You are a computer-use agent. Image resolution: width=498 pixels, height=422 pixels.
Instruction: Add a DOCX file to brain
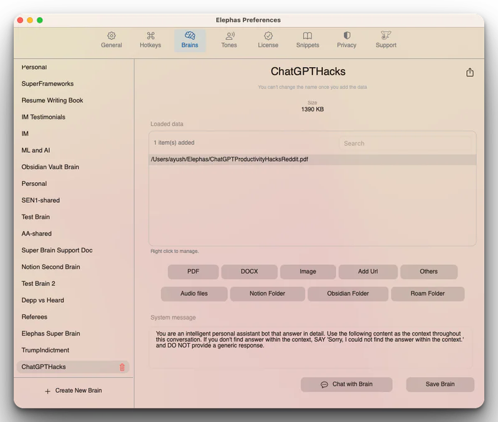pos(250,272)
